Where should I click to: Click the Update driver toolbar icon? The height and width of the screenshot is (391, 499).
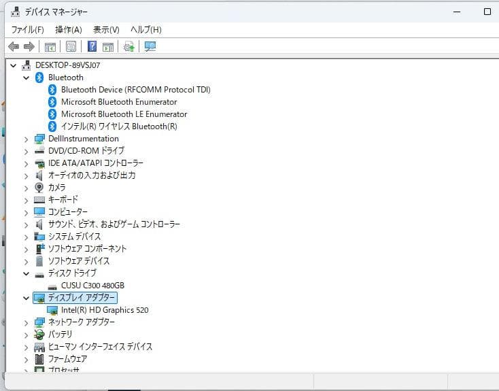(129, 47)
